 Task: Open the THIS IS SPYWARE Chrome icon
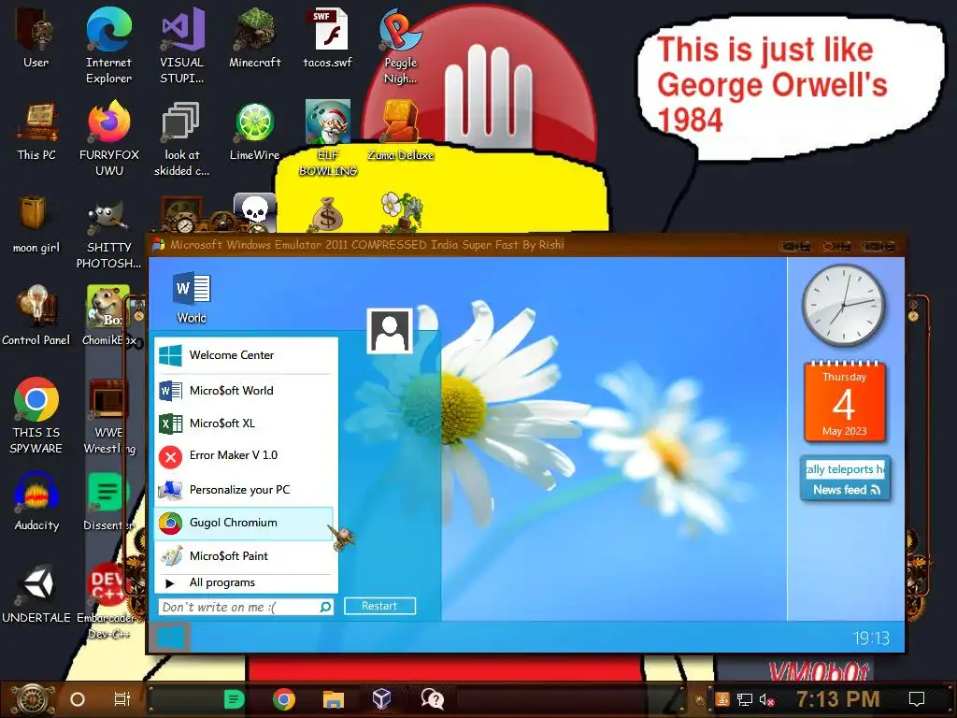36,415
